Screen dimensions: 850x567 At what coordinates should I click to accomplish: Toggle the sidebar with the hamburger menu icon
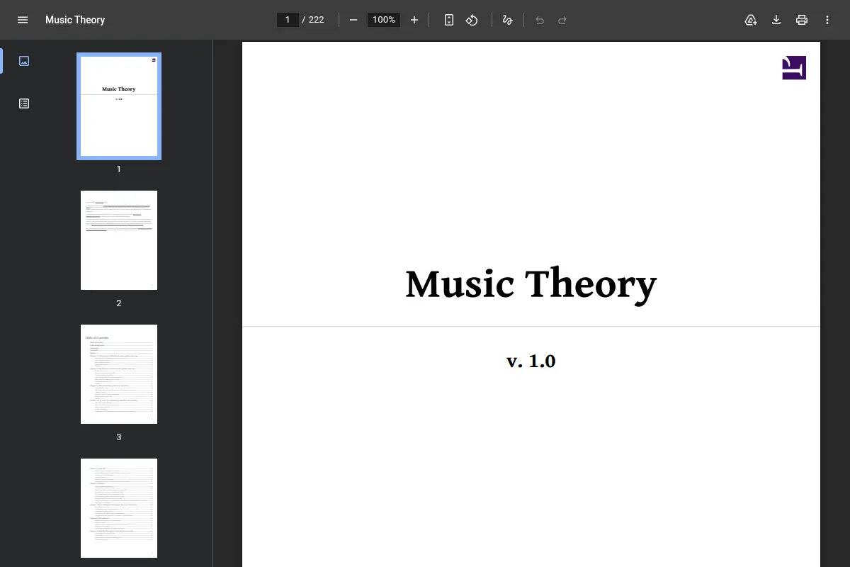23,20
